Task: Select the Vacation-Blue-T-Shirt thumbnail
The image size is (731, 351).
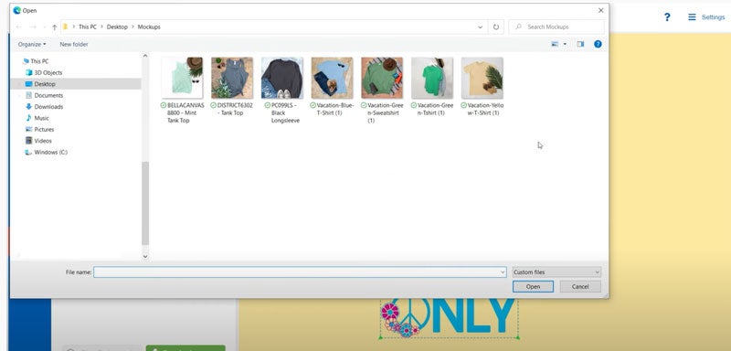Action: click(x=332, y=78)
